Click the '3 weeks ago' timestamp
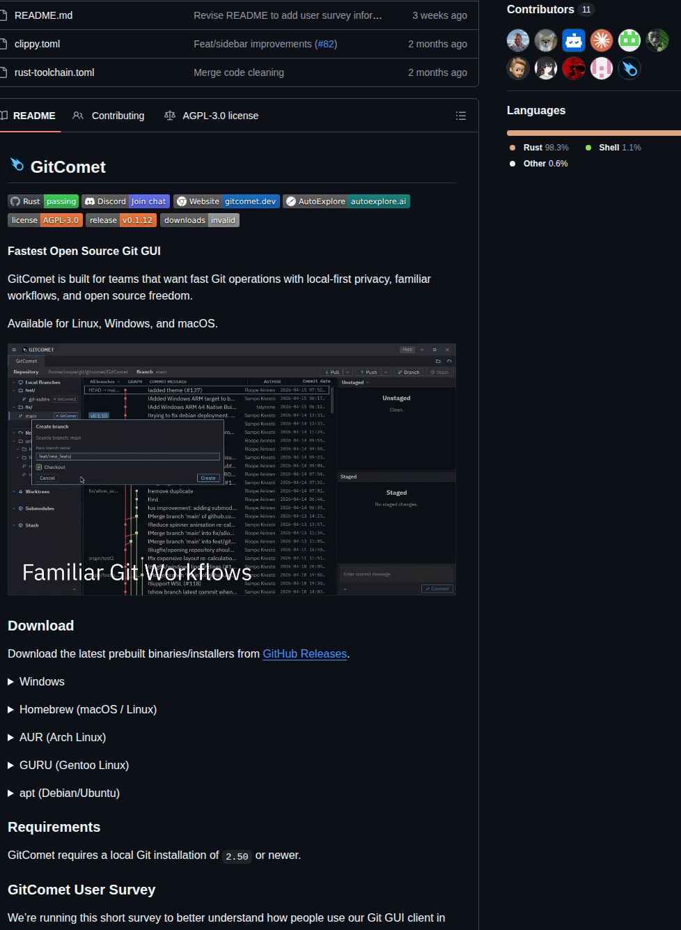This screenshot has height=930, width=681. pyautogui.click(x=439, y=15)
